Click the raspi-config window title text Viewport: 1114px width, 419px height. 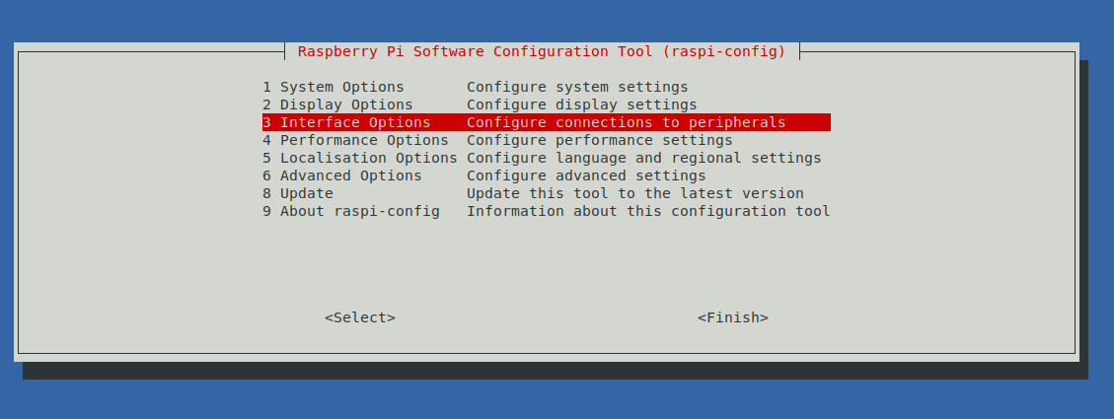click(542, 51)
